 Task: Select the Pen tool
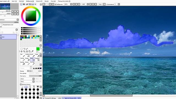tap(23, 56)
